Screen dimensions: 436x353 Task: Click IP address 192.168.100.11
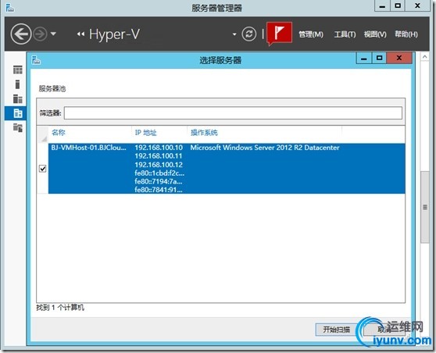pyautogui.click(x=159, y=156)
